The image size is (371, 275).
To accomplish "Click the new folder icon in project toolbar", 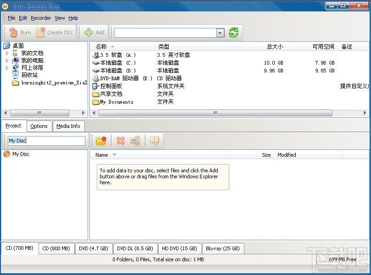I will click(x=101, y=141).
